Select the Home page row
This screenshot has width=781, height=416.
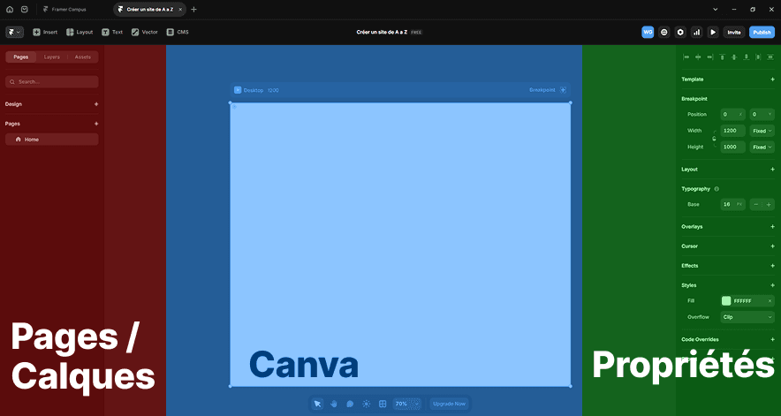click(52, 140)
